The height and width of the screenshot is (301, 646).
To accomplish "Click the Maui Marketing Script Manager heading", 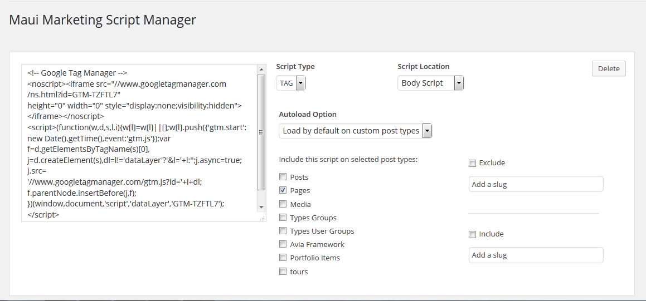I will (103, 19).
